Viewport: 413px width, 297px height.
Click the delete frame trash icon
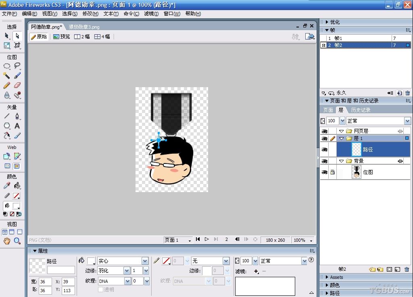[x=407, y=93]
